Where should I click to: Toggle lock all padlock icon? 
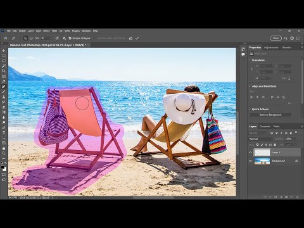coord(275,145)
